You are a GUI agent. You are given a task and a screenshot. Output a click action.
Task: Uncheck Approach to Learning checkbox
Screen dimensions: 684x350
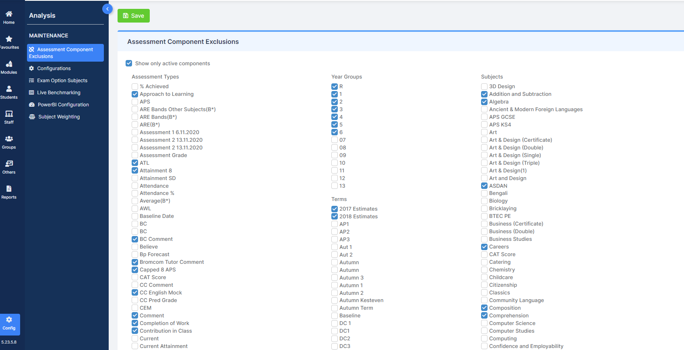click(135, 94)
